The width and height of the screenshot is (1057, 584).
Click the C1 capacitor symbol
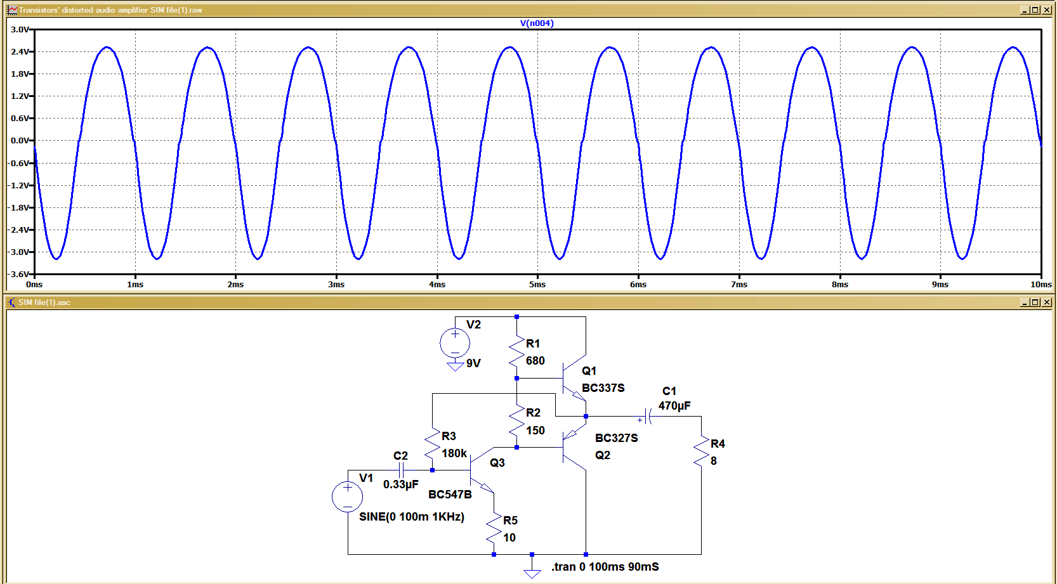coord(647,417)
